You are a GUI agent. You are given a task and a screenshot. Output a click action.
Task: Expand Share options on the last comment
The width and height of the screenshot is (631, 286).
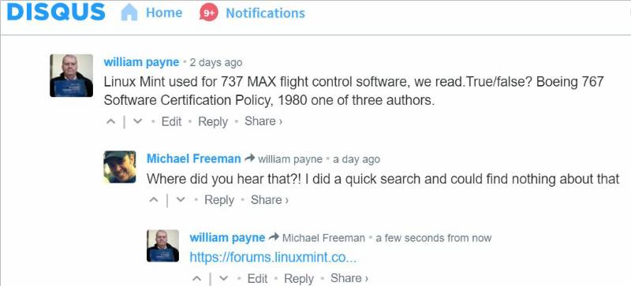pos(349,278)
